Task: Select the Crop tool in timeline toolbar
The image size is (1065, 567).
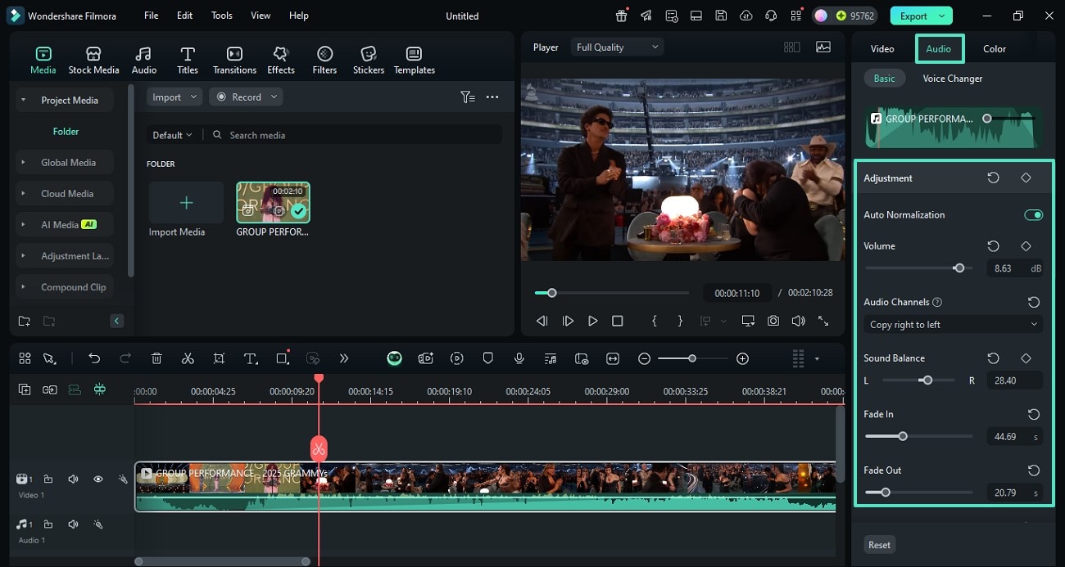Action: (x=219, y=358)
